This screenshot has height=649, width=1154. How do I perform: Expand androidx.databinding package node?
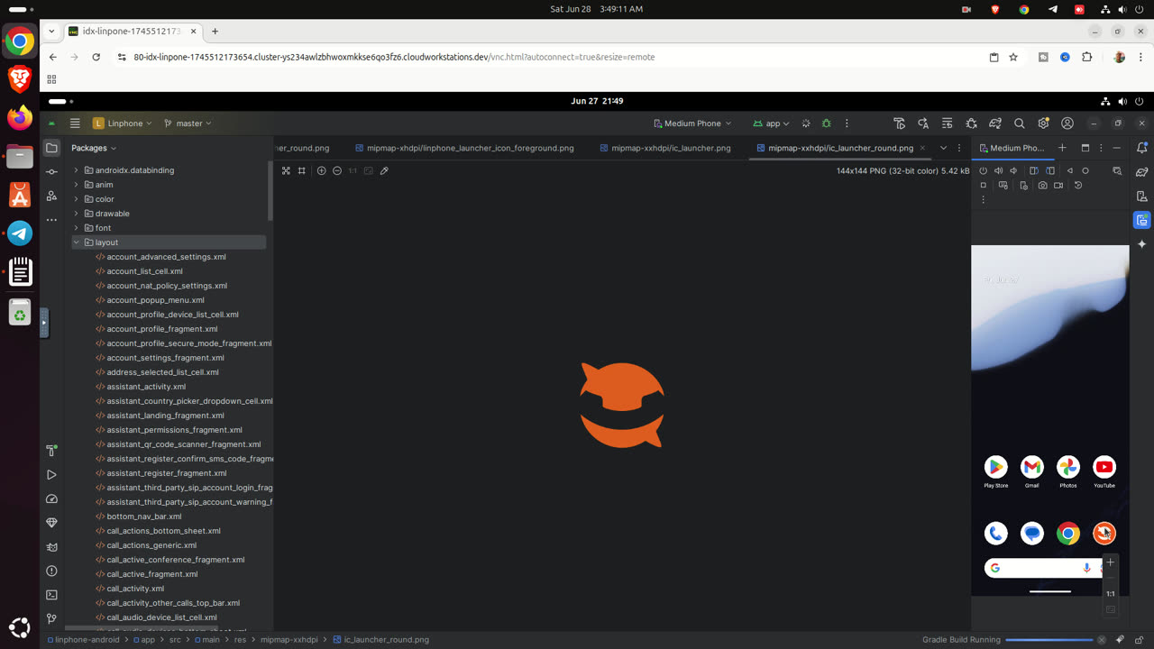click(x=77, y=170)
